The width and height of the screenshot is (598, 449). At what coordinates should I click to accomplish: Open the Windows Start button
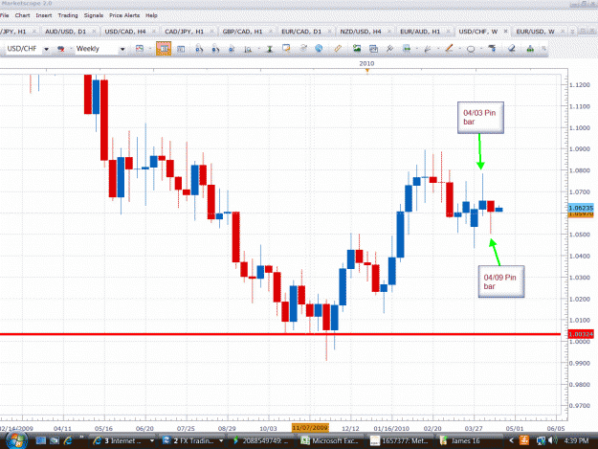15,440
